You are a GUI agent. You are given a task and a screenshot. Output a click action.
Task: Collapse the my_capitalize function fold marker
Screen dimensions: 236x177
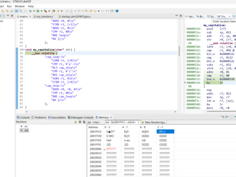pyautogui.click(x=24, y=50)
